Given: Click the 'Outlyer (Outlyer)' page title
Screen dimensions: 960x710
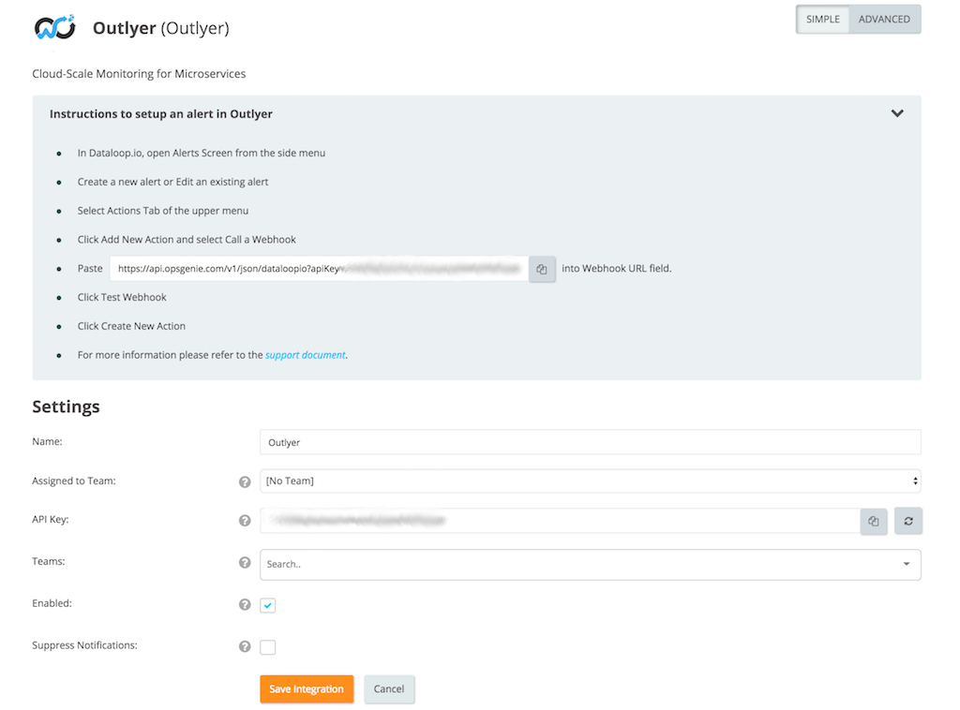Looking at the screenshot, I should 160,28.
